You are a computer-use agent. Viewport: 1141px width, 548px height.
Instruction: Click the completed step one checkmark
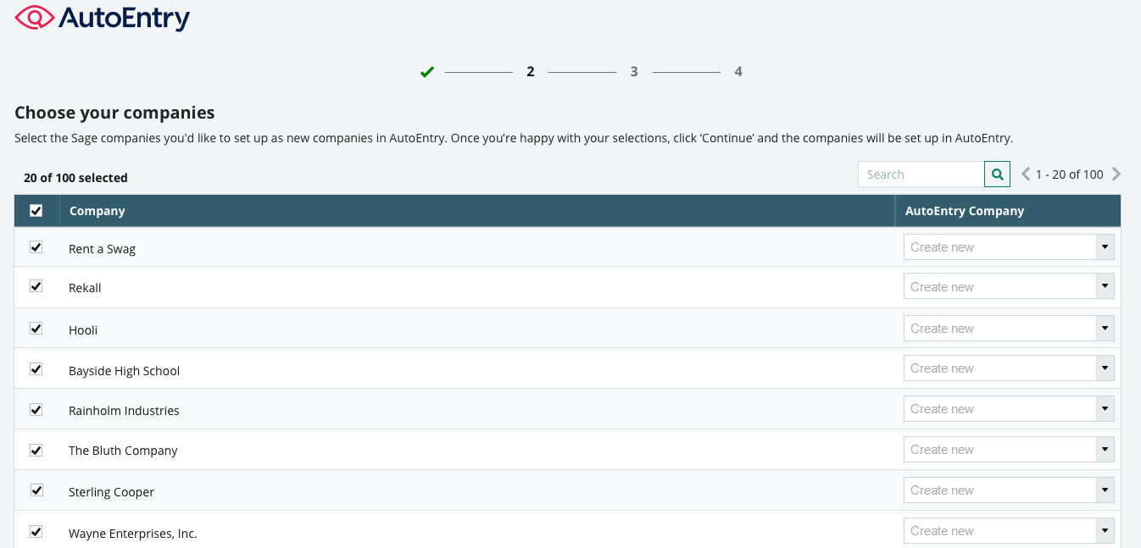pos(427,72)
